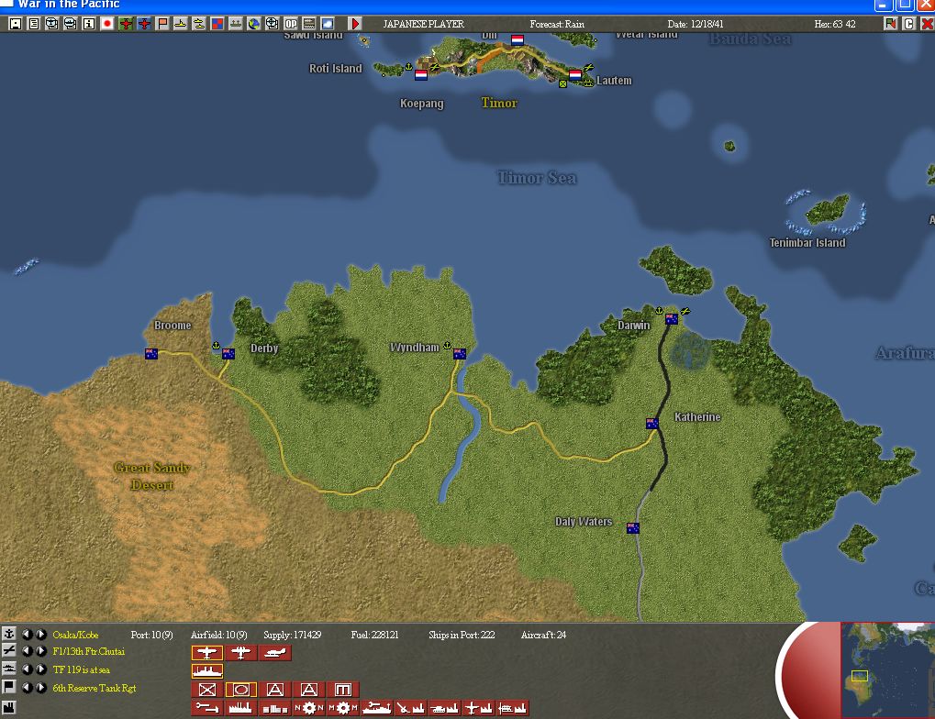This screenshot has width=935, height=719.
Task: Go to next base after Osaka/Kobe
Action: pos(41,635)
